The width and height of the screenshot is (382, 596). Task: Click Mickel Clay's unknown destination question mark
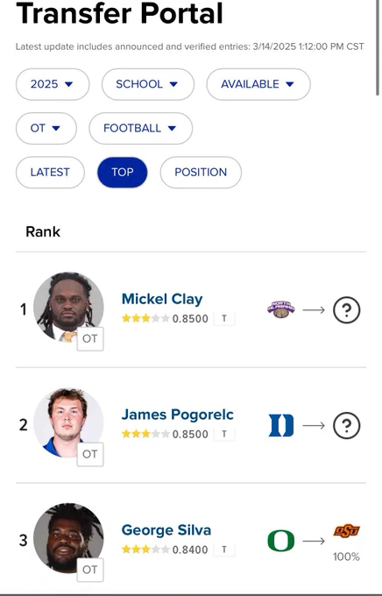click(x=346, y=309)
